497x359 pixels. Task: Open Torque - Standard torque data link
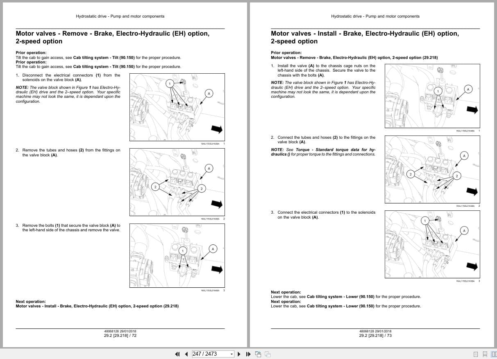point(323,152)
